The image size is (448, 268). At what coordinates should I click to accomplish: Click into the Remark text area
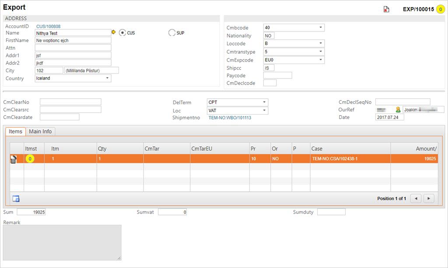pyautogui.click(x=62, y=243)
